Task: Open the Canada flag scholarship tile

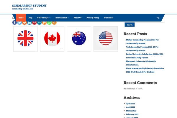Action: pyautogui.click(x=52, y=39)
